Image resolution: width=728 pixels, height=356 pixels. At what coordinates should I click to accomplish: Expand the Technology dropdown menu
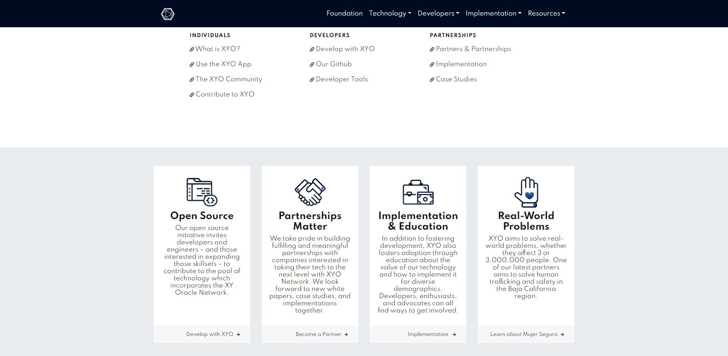(x=390, y=13)
